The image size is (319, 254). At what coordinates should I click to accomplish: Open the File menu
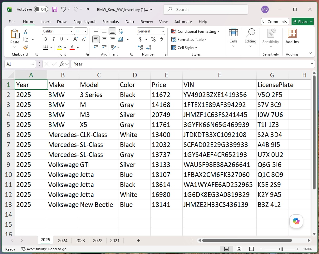tap(12, 22)
